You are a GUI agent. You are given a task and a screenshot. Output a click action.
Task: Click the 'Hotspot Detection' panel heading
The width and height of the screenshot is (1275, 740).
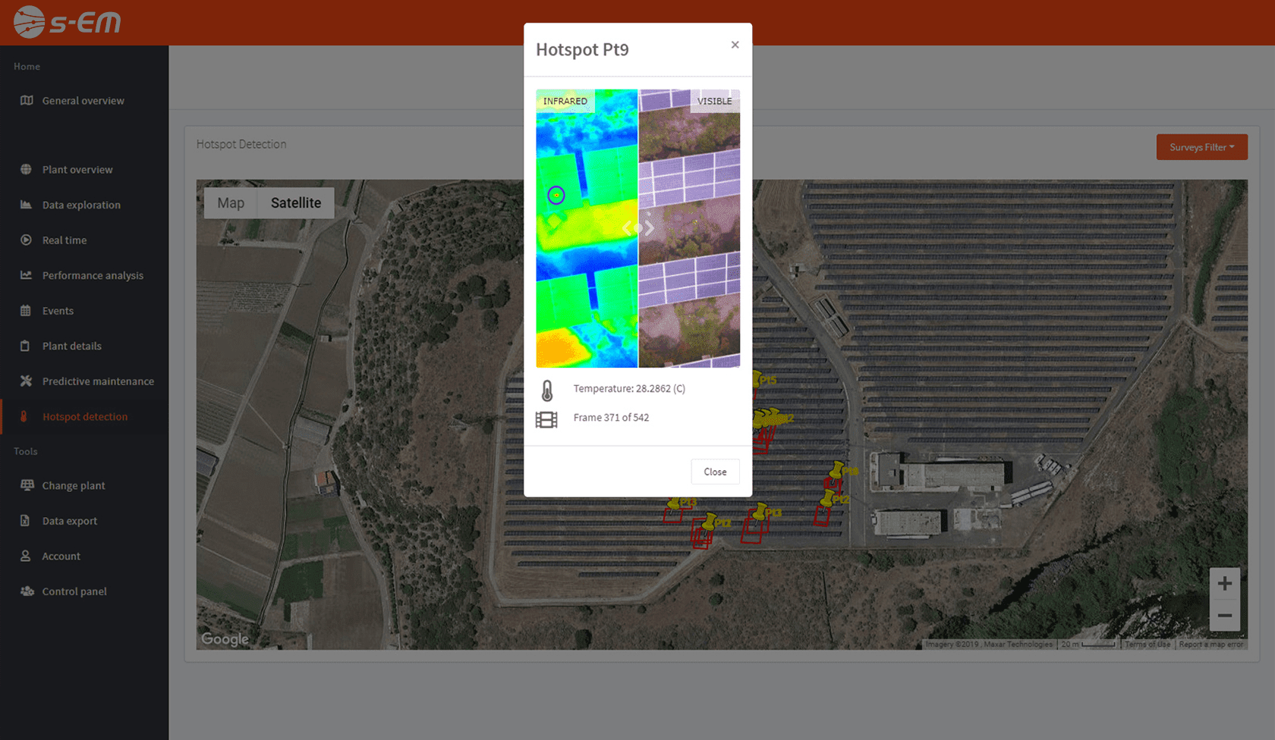click(x=241, y=144)
